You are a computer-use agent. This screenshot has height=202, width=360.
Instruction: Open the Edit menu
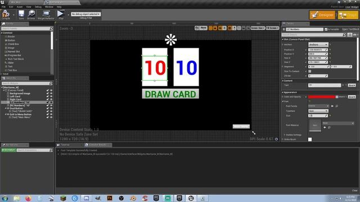11,7
